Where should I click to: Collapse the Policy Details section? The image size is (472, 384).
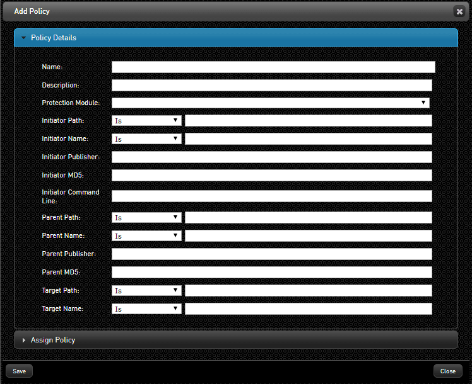pyautogui.click(x=236, y=38)
